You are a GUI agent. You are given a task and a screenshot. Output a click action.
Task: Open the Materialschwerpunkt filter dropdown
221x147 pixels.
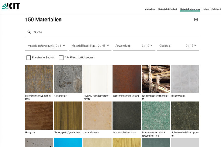click(46, 46)
